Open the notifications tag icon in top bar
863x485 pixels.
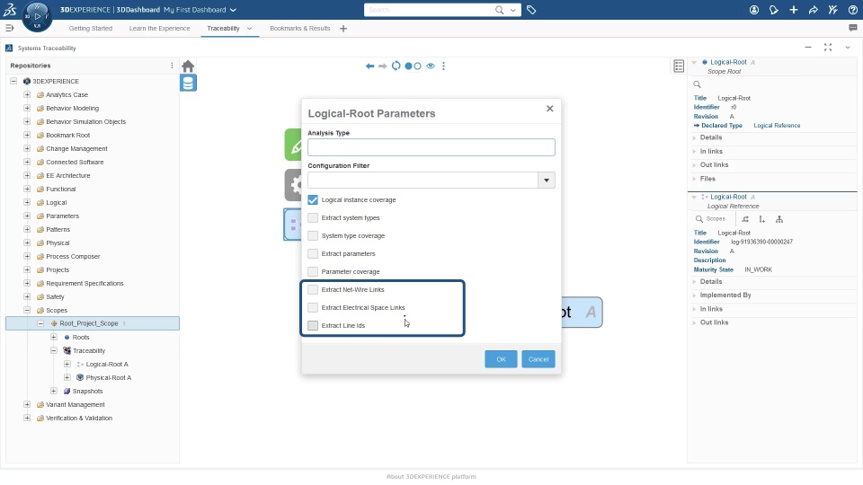[774, 10]
